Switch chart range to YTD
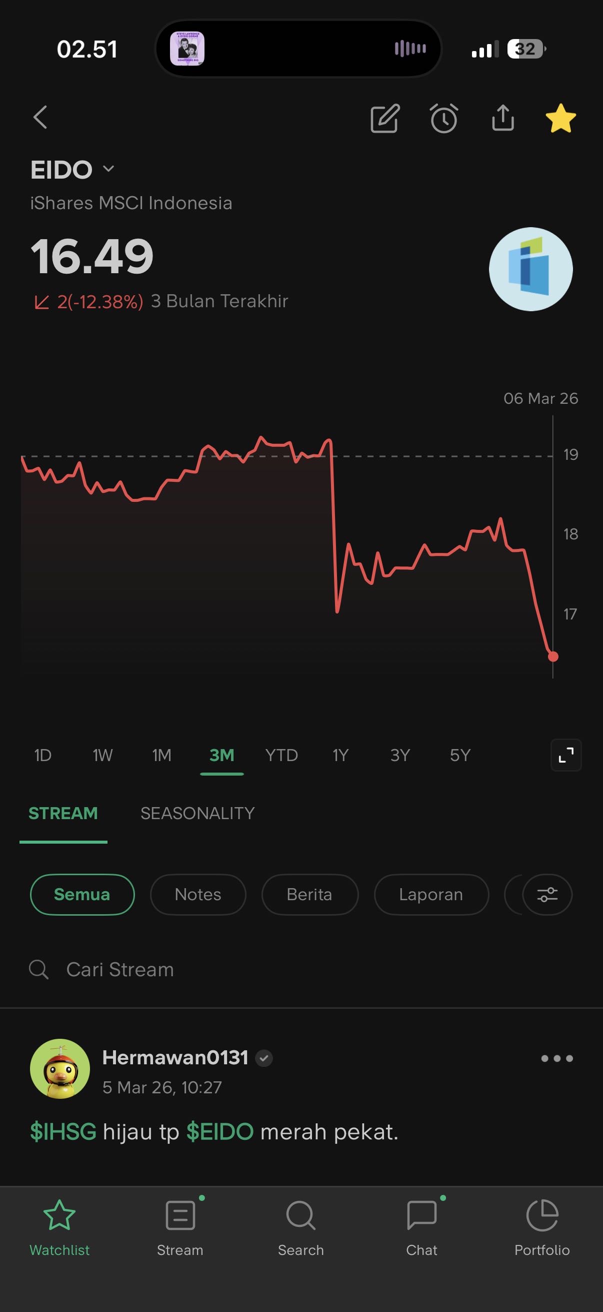The height and width of the screenshot is (1312, 603). click(281, 755)
